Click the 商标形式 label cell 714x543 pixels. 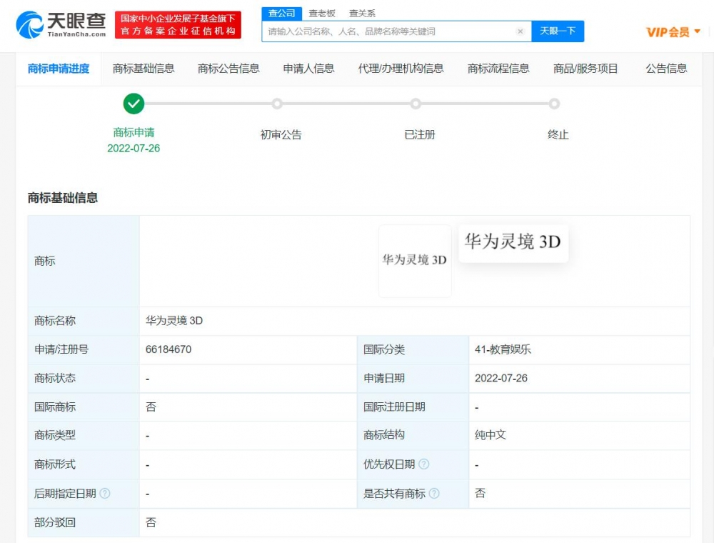pos(84,464)
